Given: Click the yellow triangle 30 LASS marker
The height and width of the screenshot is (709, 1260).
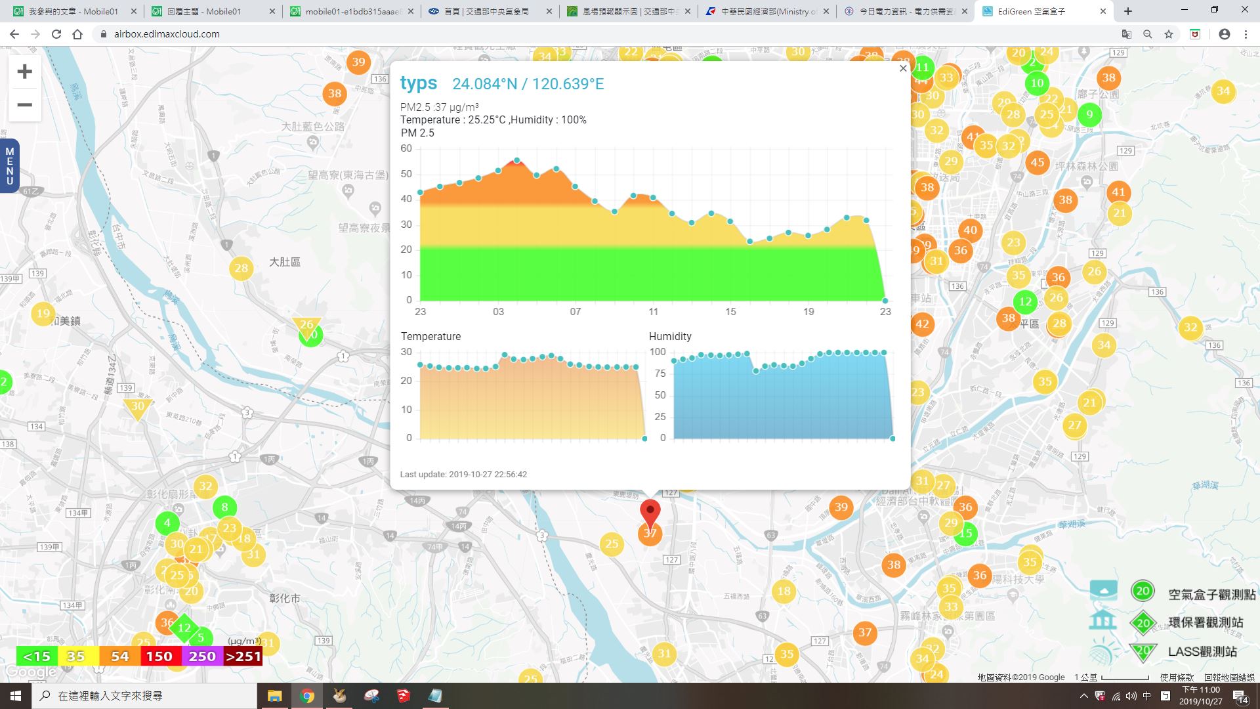Looking at the screenshot, I should click(x=138, y=408).
